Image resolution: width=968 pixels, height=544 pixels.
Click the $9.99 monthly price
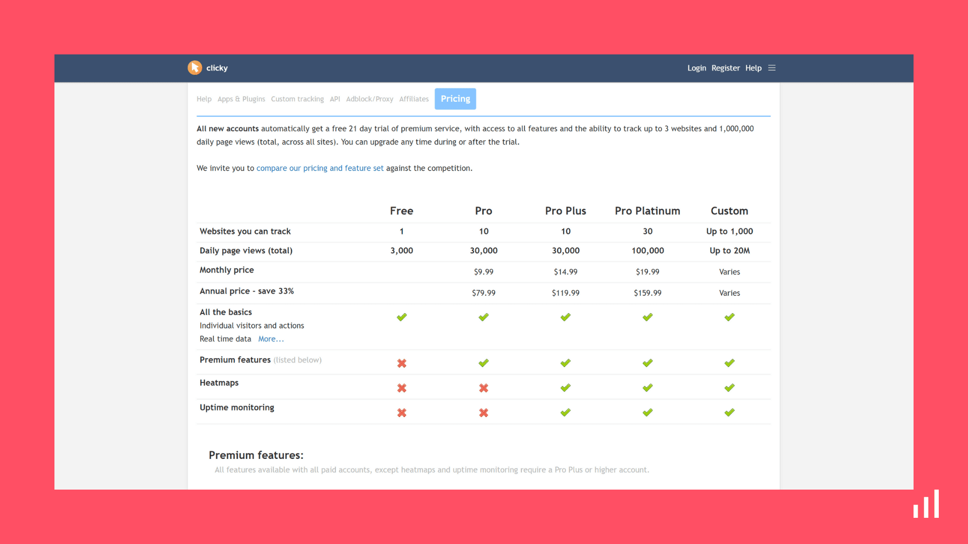[483, 272]
